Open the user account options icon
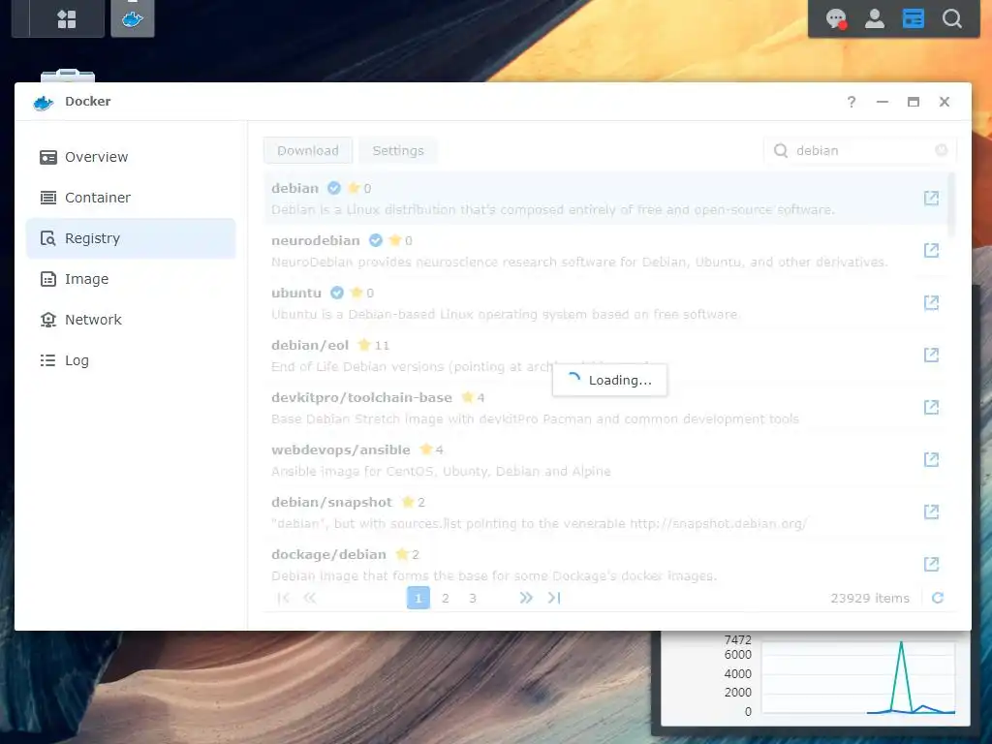 coord(875,19)
